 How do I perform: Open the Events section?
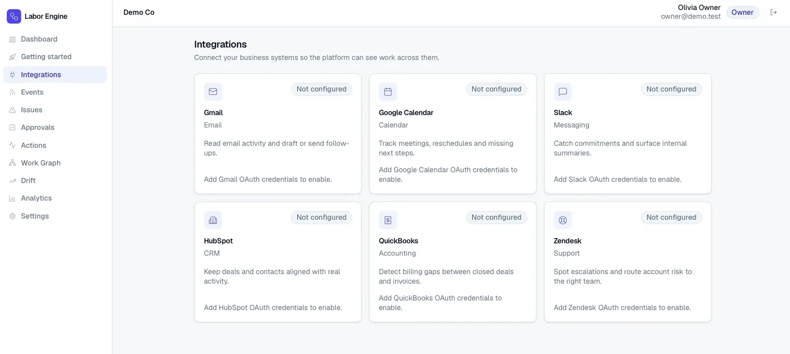55,92
